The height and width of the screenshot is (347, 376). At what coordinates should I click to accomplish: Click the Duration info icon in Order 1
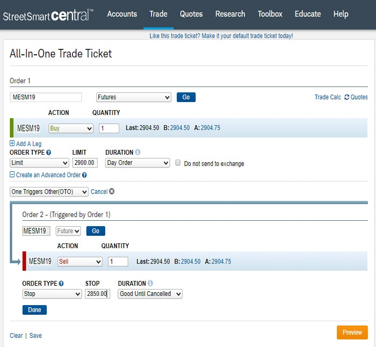pyautogui.click(x=138, y=152)
